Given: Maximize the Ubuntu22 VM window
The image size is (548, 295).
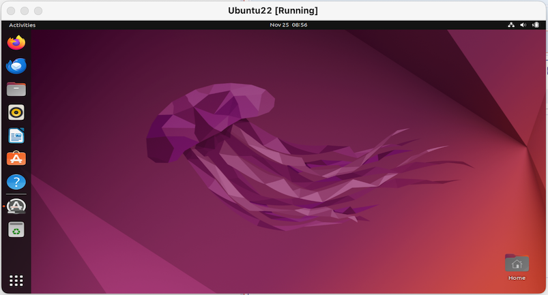Looking at the screenshot, I should click(x=38, y=11).
